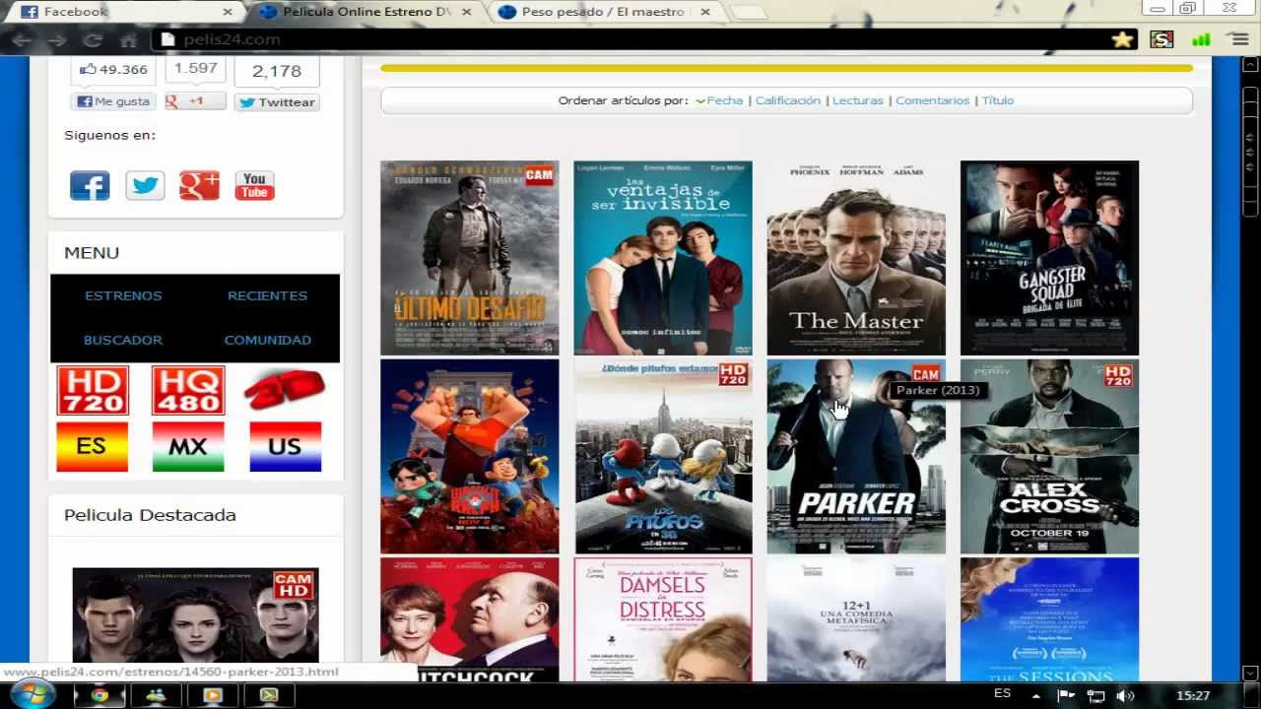Click the S extension icon in the toolbar
The height and width of the screenshot is (709, 1261).
1161,39
